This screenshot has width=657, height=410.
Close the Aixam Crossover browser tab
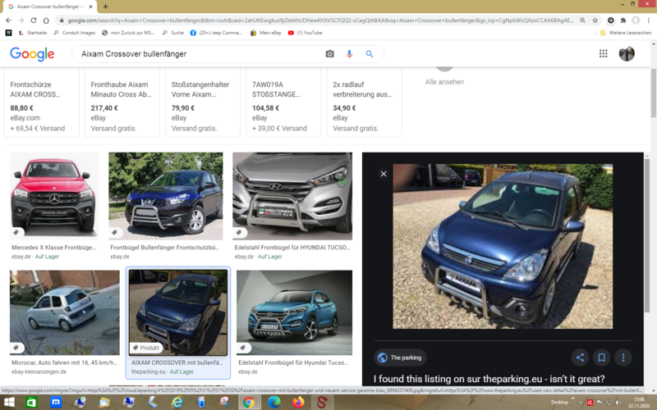tap(90, 7)
